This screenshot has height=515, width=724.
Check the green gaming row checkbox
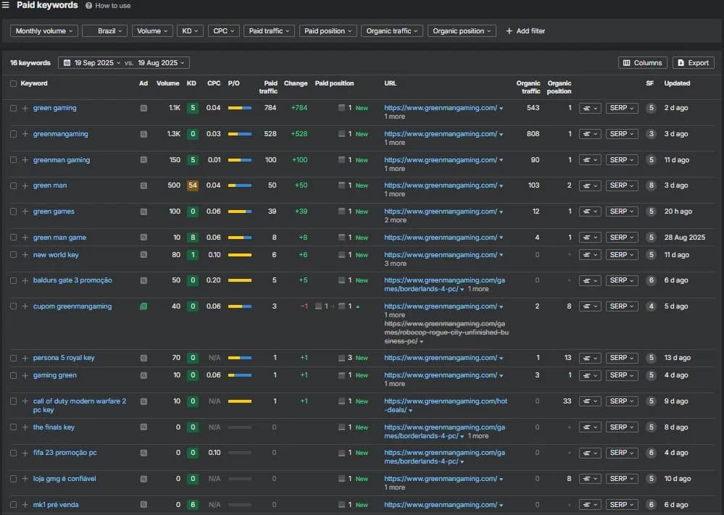pyautogui.click(x=13, y=108)
